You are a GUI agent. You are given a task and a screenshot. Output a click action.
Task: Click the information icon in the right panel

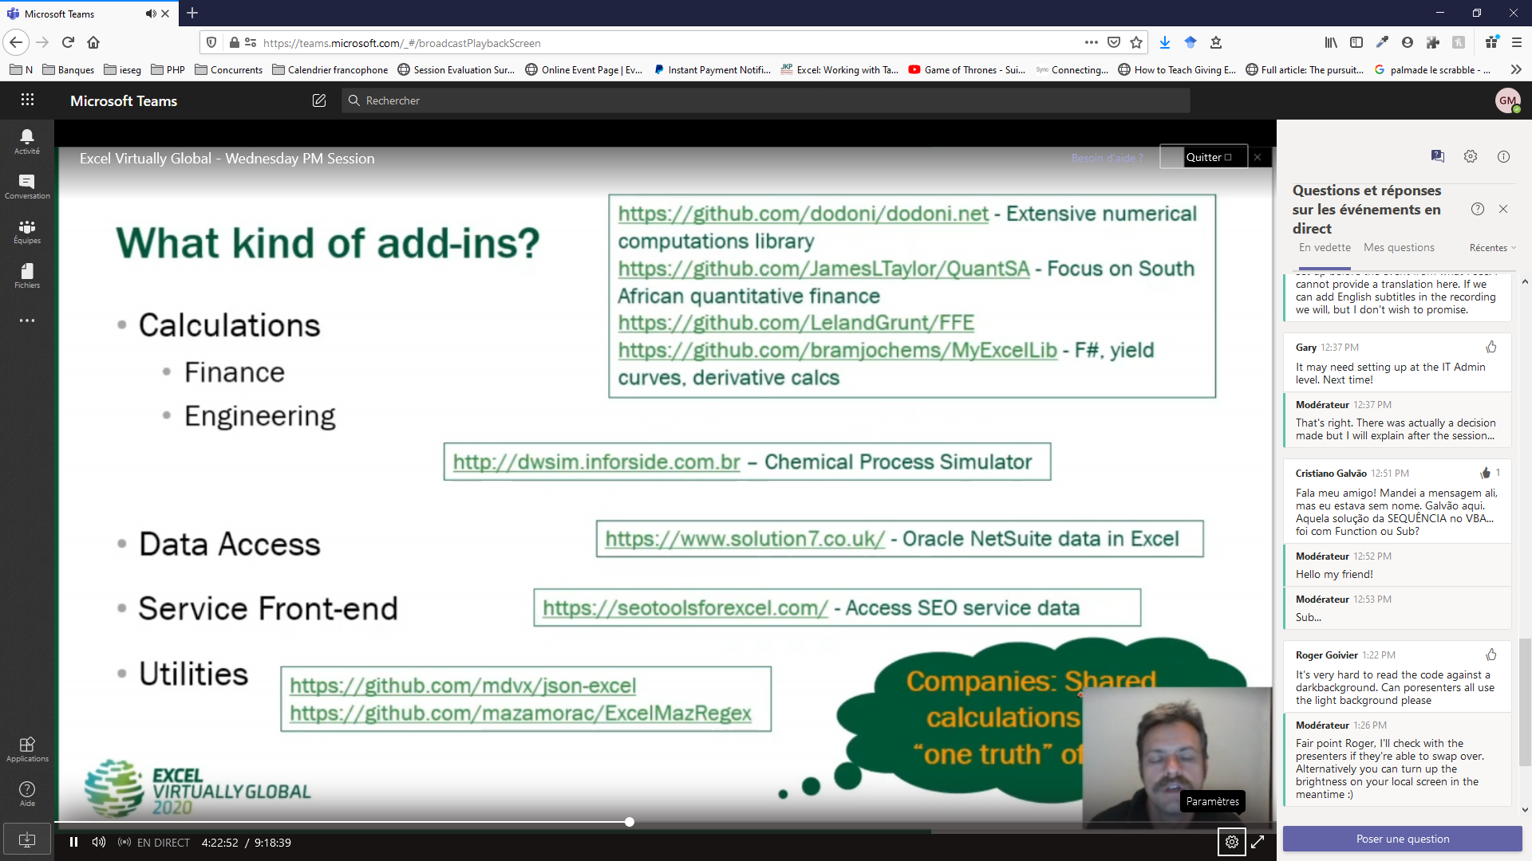(1503, 156)
